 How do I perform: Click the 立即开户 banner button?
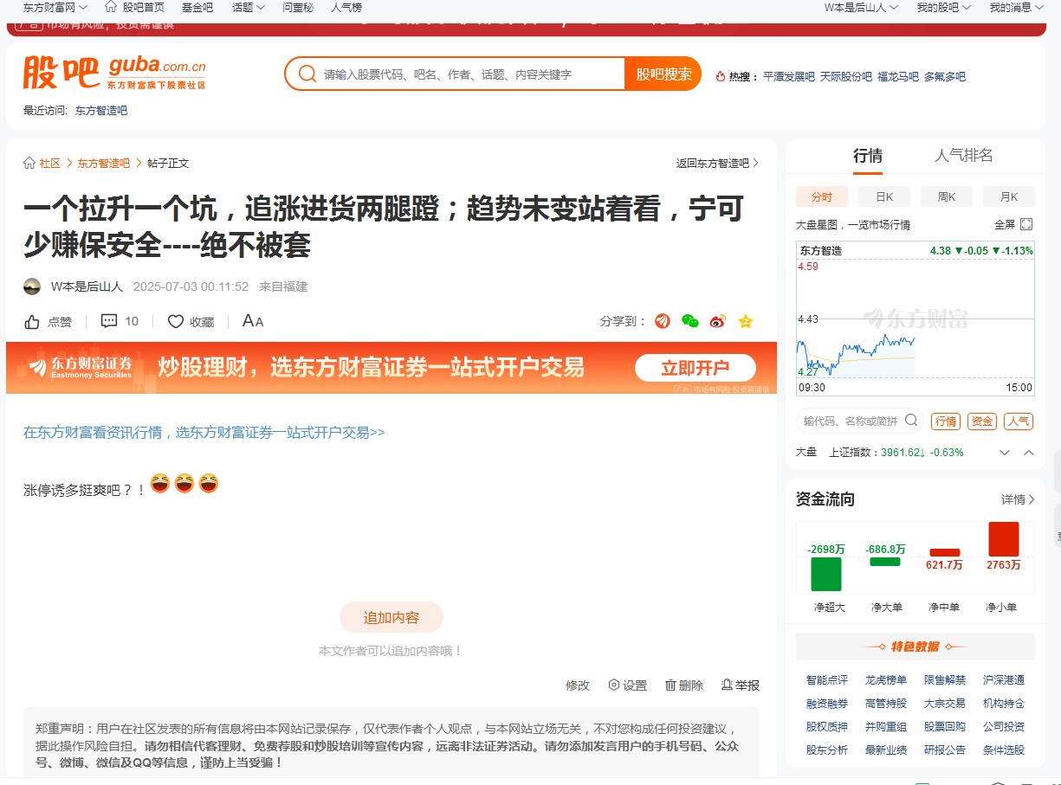(x=695, y=368)
